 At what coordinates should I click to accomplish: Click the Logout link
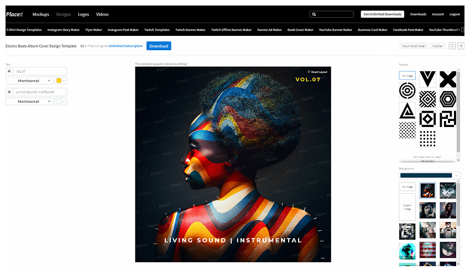point(455,14)
